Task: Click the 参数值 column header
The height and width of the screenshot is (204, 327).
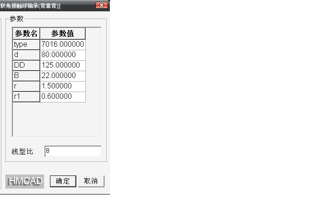Action: coord(63,34)
